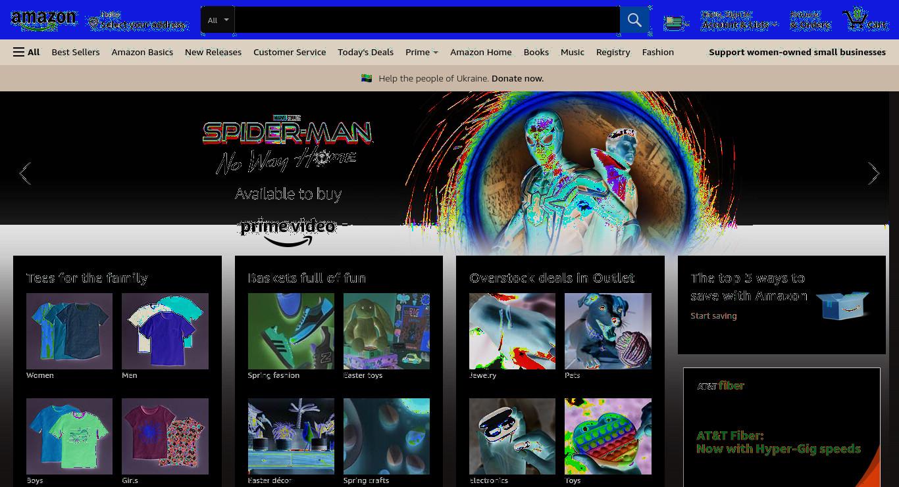Click the AT&T Fiber advertisement

point(782,427)
